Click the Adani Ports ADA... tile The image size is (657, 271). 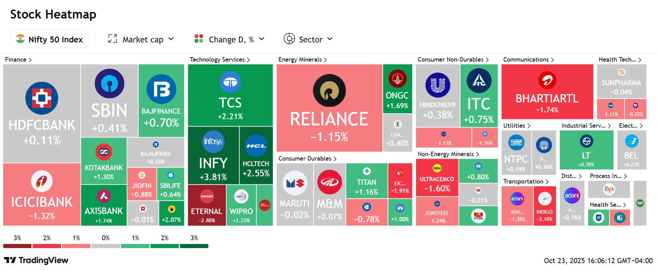(x=517, y=206)
